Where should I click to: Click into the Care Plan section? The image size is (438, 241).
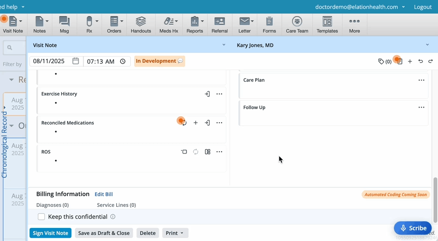point(333,86)
